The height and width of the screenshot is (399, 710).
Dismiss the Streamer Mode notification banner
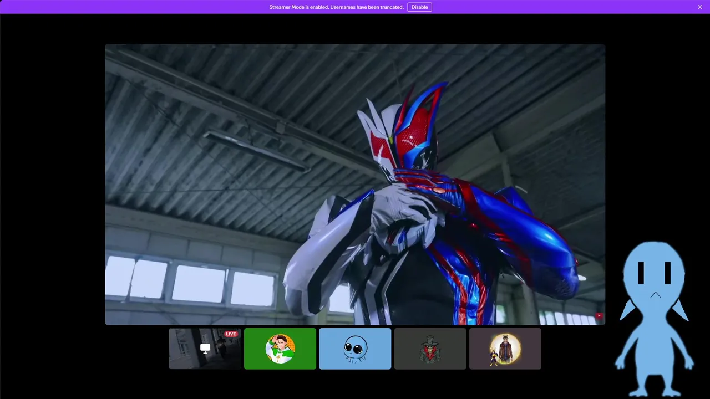[700, 7]
